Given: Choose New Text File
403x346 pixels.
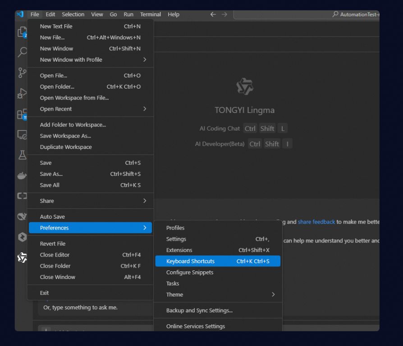Looking at the screenshot, I should click(90, 27).
